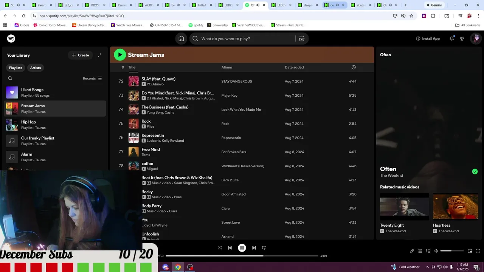Open the Recents sort dropdown
The width and height of the screenshot is (484, 272).
tap(92, 79)
